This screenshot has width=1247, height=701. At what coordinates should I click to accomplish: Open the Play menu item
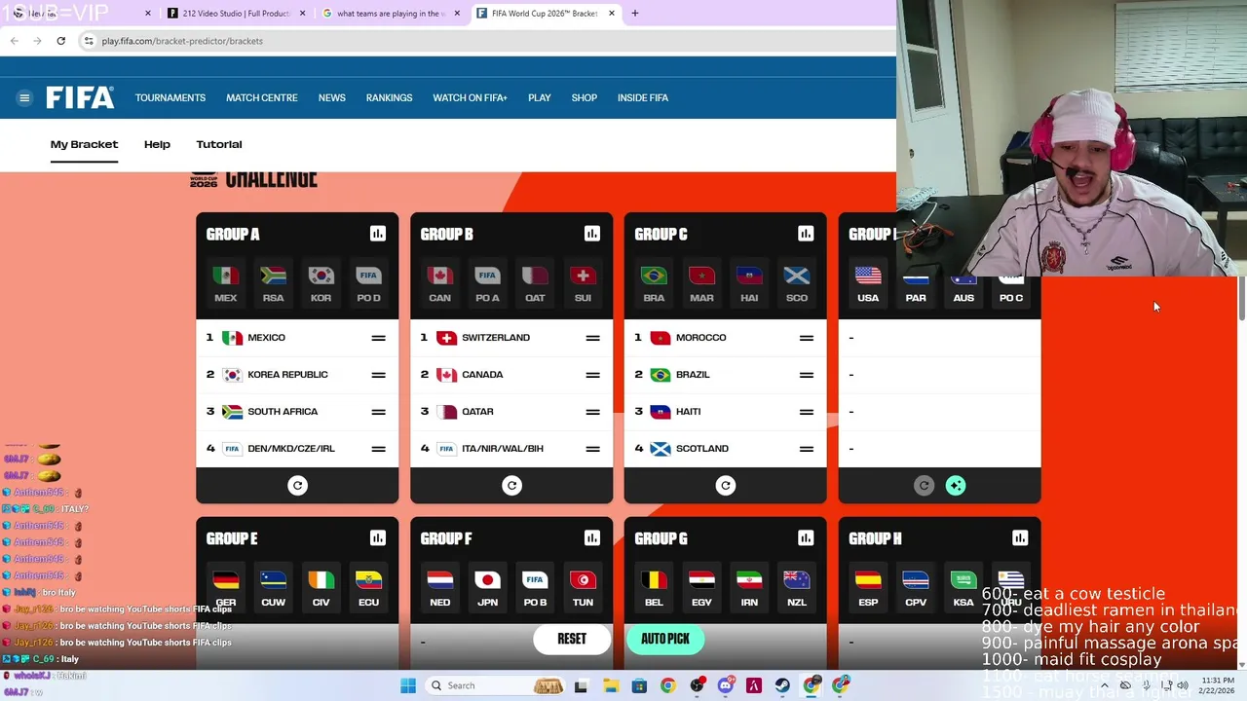click(540, 97)
